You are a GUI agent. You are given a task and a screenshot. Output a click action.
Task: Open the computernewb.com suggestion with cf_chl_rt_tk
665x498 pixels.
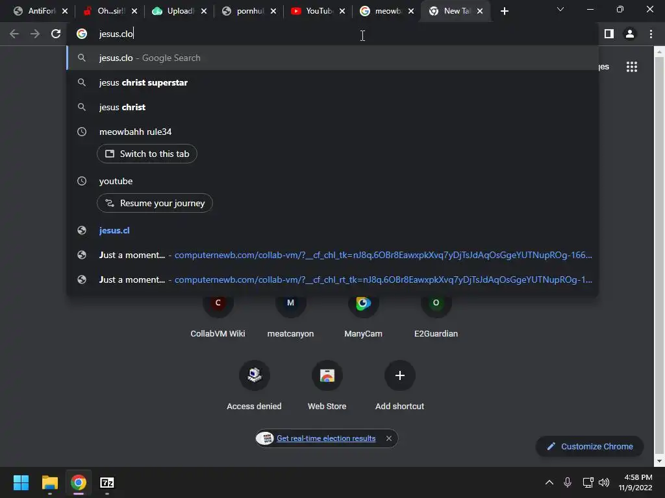[x=332, y=279]
